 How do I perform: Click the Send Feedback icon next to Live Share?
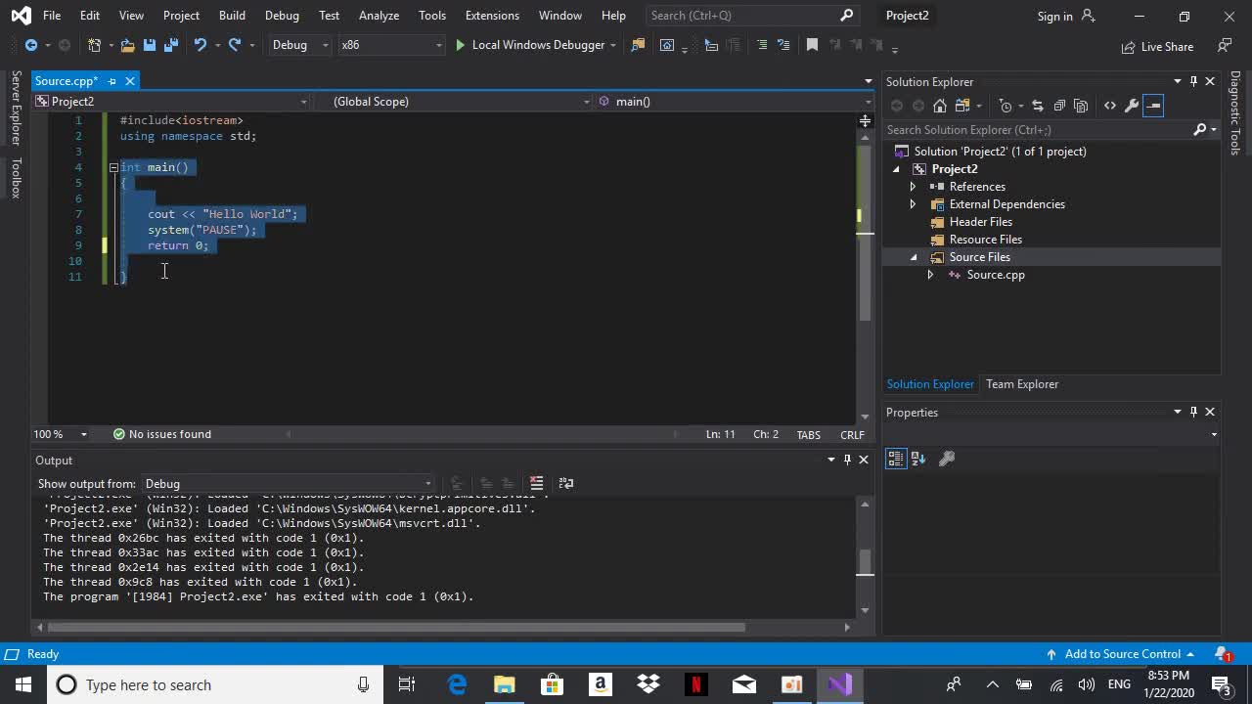point(1225,46)
